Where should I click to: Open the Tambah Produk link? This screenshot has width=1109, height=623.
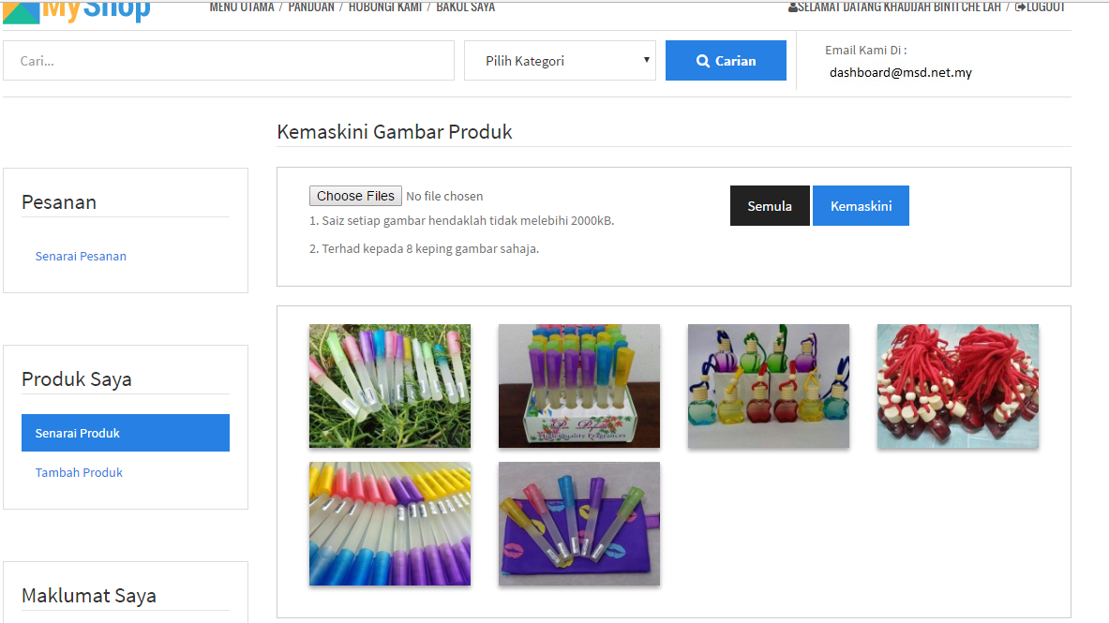[79, 472]
